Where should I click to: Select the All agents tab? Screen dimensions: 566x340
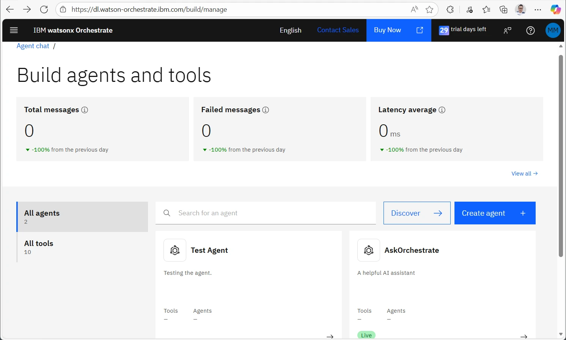coord(82,217)
